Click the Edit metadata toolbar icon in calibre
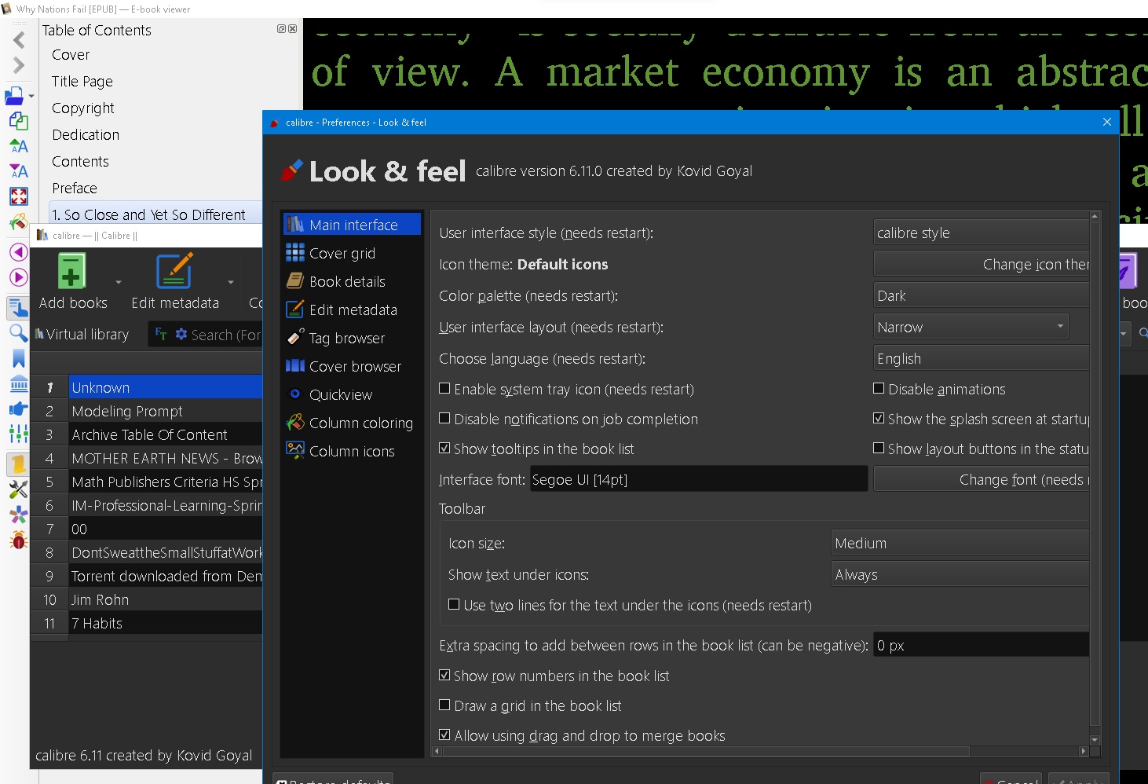 (x=174, y=272)
